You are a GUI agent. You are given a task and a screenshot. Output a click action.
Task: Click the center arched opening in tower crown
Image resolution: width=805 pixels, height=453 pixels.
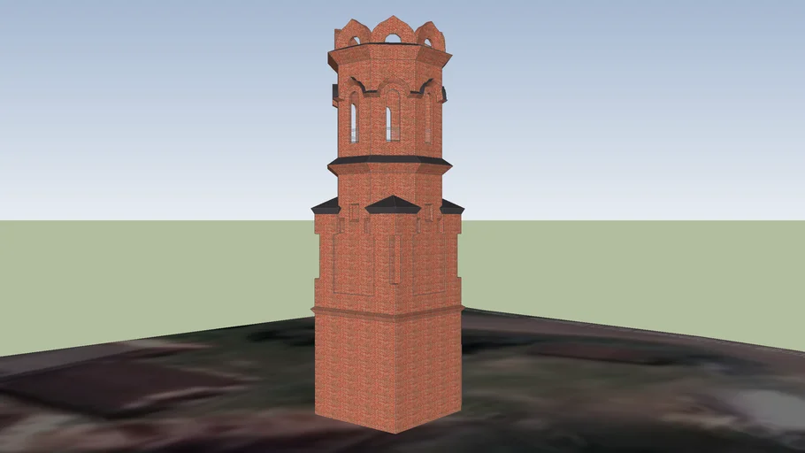click(x=393, y=38)
